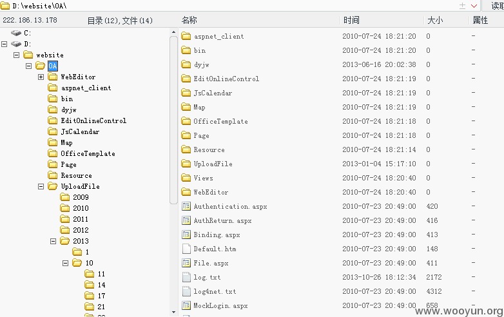Viewport: 504px width, 317px height.
Task: Click the C: drive icon
Action: pos(16,33)
